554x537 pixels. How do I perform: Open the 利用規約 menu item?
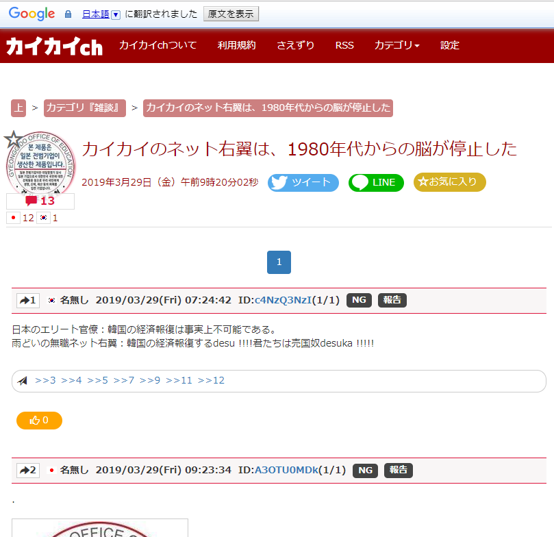(236, 45)
